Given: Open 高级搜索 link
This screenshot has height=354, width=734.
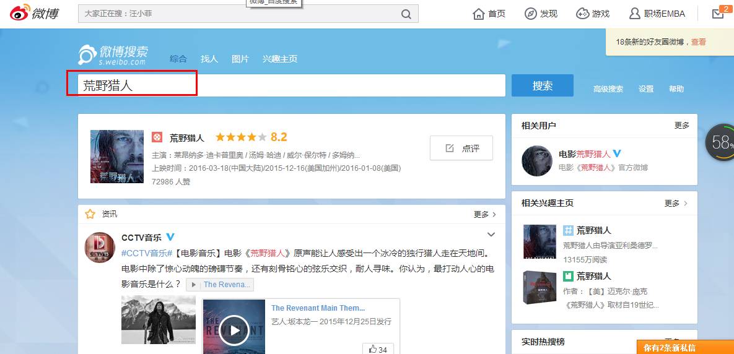Looking at the screenshot, I should tap(608, 89).
